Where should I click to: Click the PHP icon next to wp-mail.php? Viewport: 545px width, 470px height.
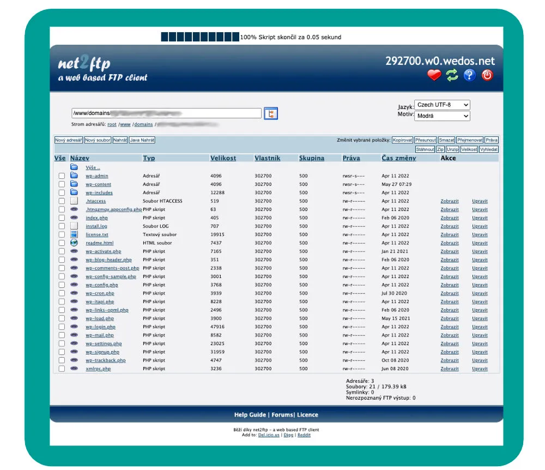tap(74, 334)
